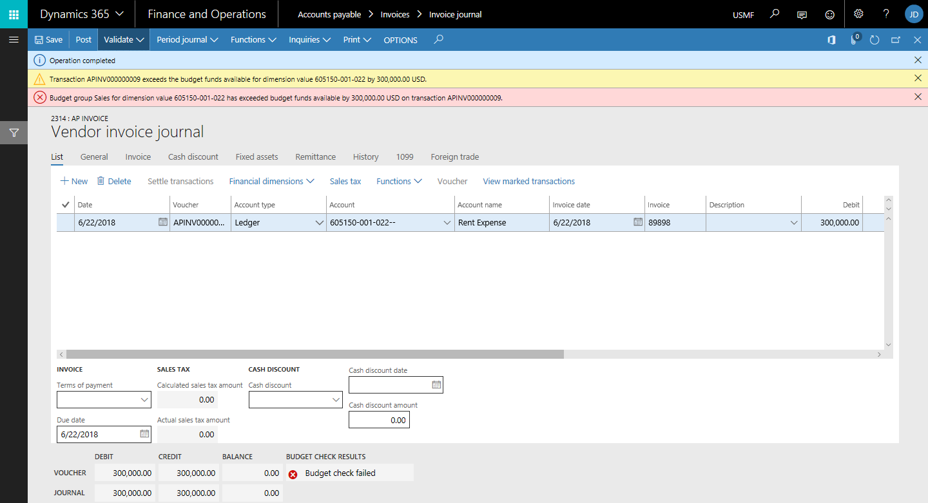Click the global search magnifier icon
The height and width of the screenshot is (503, 928).
775,14
